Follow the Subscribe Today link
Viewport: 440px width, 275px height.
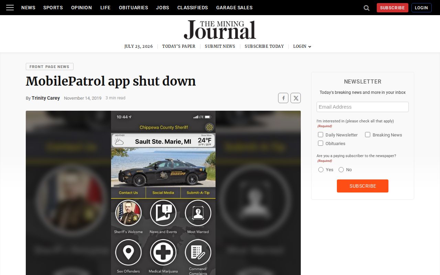click(264, 46)
